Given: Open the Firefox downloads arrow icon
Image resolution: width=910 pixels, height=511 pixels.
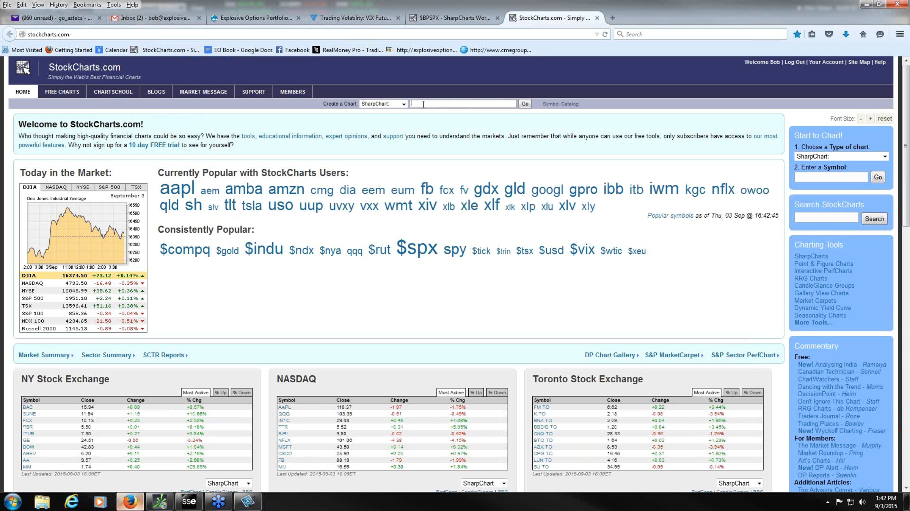Looking at the screenshot, I should pos(846,34).
